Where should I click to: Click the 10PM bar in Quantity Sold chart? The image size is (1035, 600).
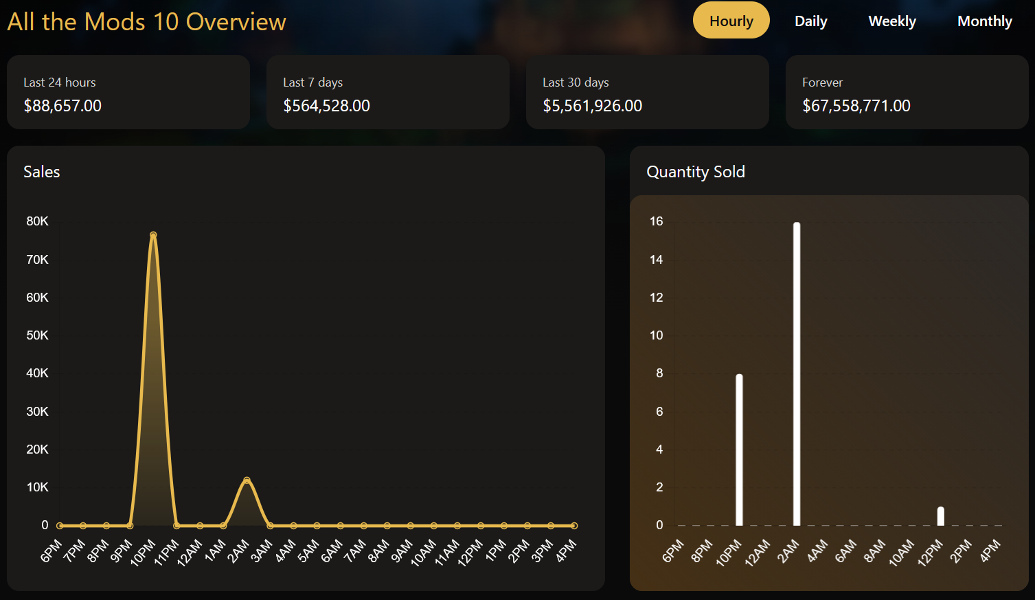(739, 447)
